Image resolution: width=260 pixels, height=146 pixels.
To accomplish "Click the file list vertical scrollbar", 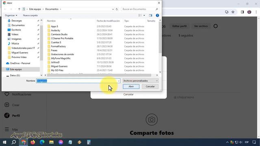I will [160, 37].
